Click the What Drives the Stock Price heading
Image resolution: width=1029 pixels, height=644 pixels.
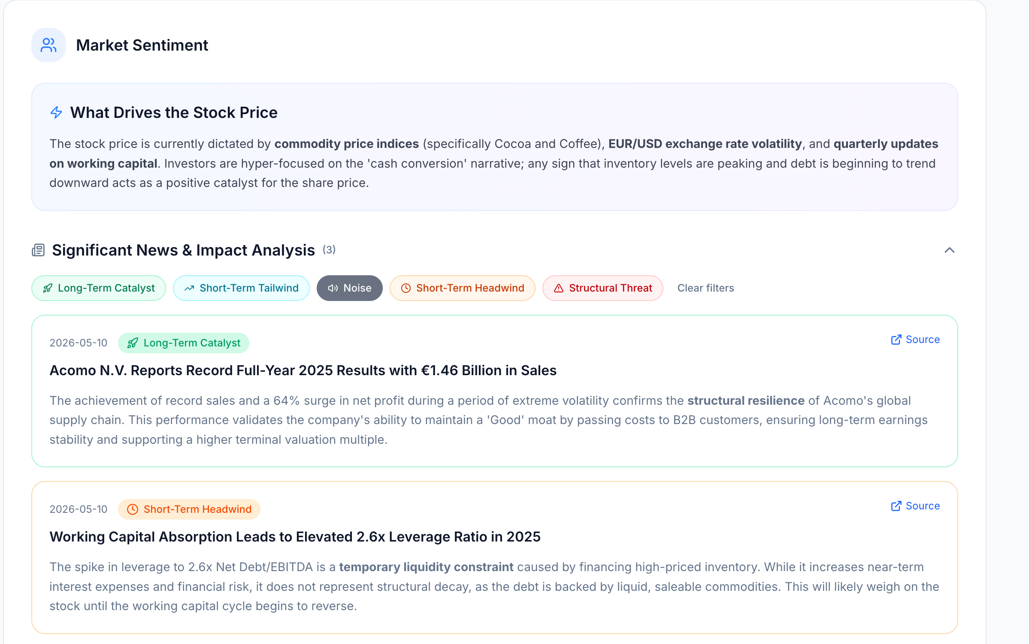coord(174,113)
